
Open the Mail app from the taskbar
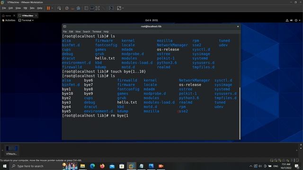click(x=112, y=166)
